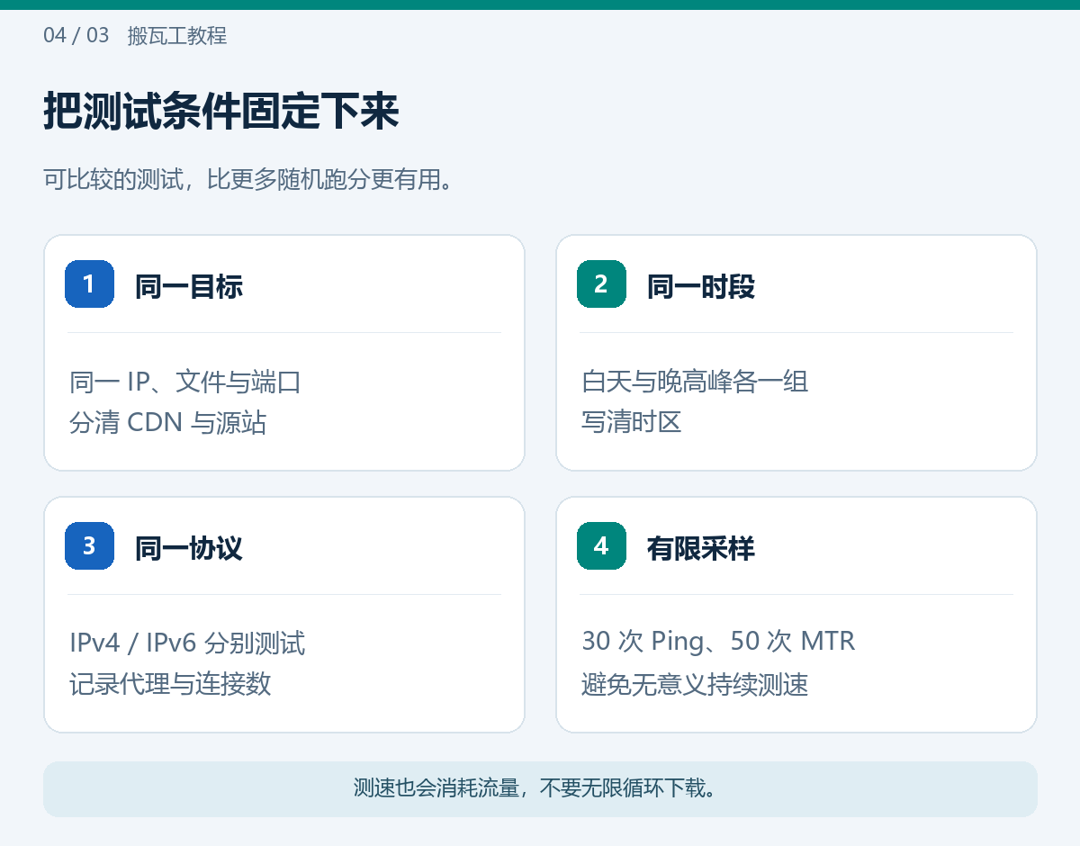Select the heading 把测试条件固定下来
This screenshot has height=846, width=1080.
221,112
